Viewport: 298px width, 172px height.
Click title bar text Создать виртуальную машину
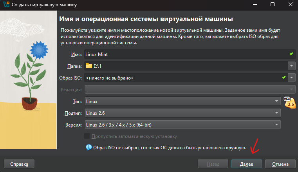tap(44, 5)
